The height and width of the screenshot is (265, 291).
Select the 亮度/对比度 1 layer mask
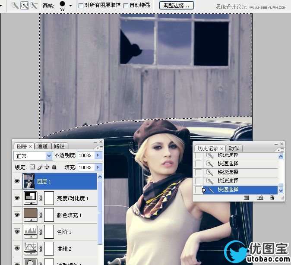click(x=49, y=198)
